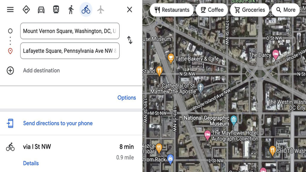
Task: Open route Options
Action: [x=126, y=98]
